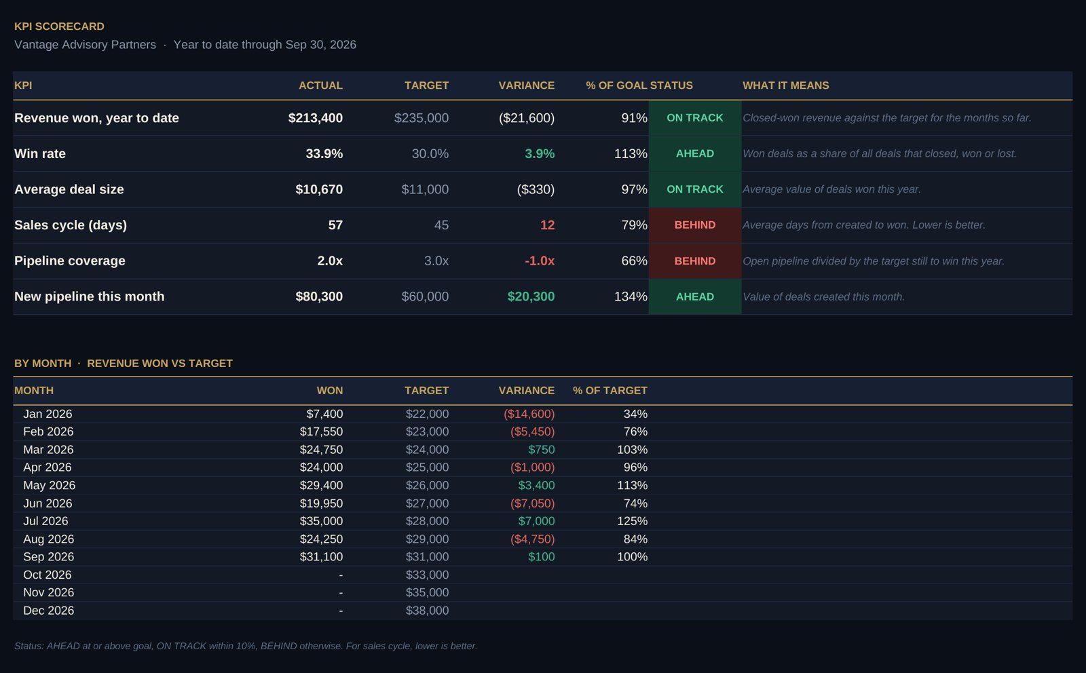The image size is (1086, 673).
Task: Select the Jul 2026 month row label
Action: coord(45,521)
